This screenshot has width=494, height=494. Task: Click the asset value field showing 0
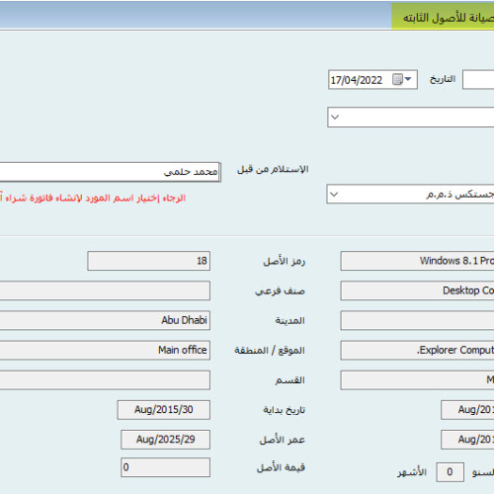point(165,467)
